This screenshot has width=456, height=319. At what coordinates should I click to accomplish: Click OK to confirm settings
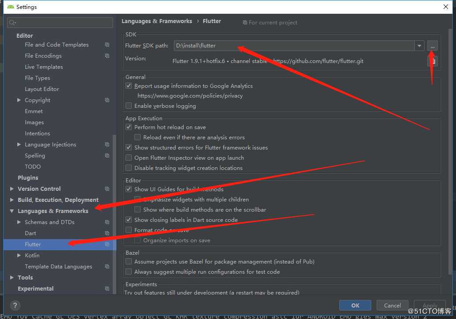[355, 305]
